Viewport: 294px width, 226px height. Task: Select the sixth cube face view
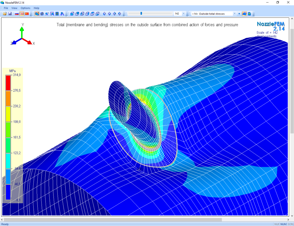(x=98, y=14)
